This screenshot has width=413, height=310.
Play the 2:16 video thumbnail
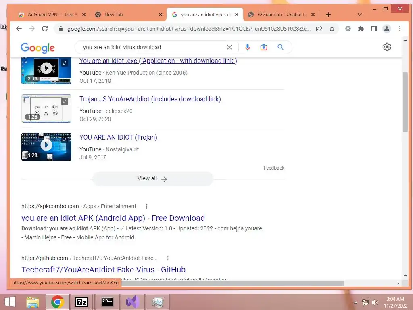click(46, 68)
